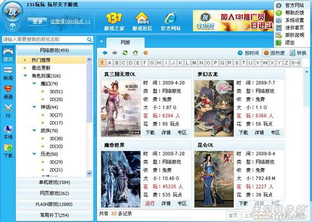Collapse the 历史(50) tree node
This screenshot has height=222, width=312.
tap(34, 154)
